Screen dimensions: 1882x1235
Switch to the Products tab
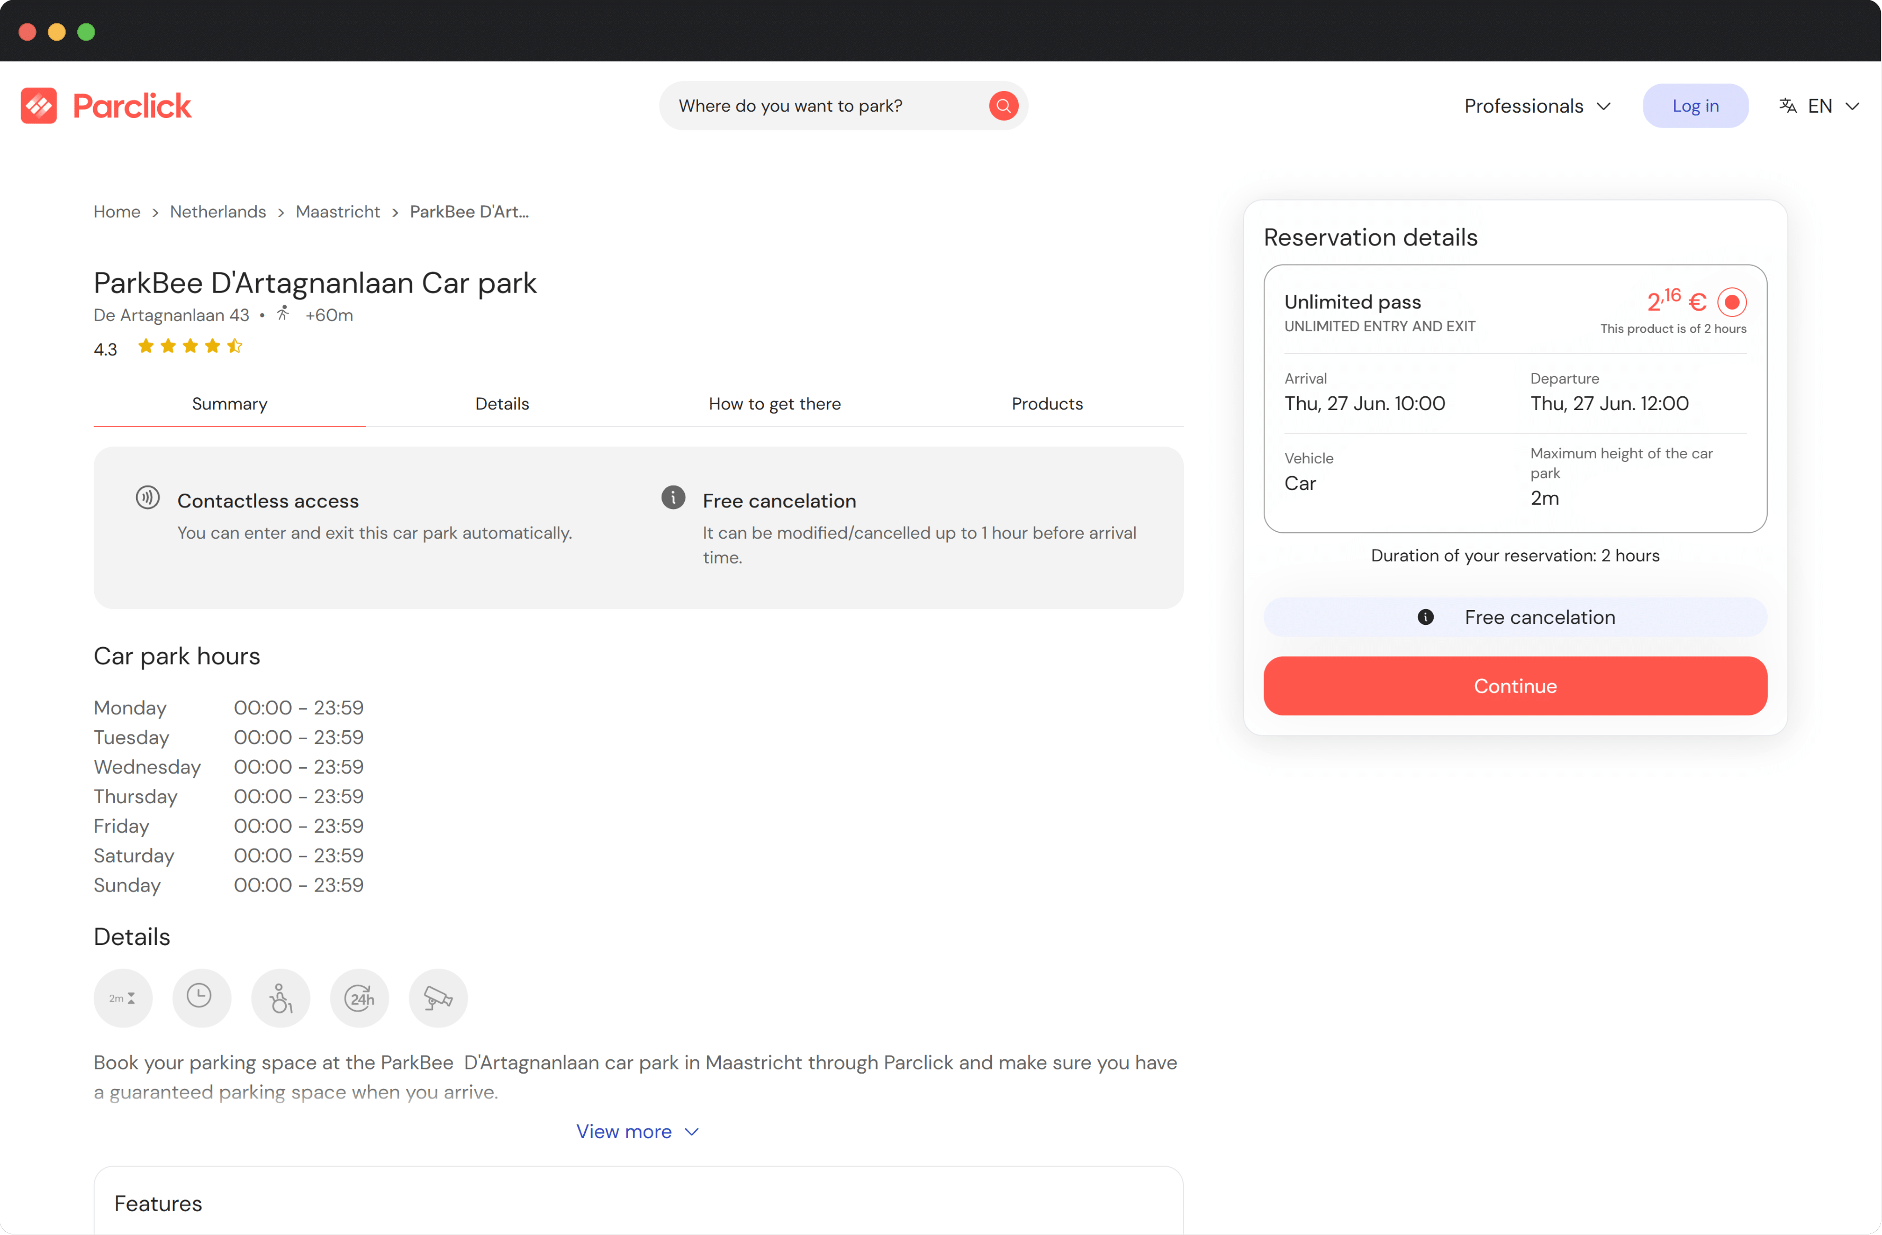(1045, 404)
